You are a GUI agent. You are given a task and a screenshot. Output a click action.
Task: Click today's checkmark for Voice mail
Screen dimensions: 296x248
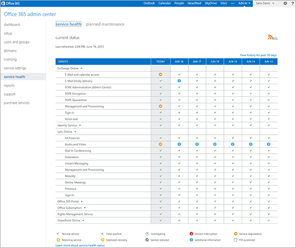click(x=161, y=119)
